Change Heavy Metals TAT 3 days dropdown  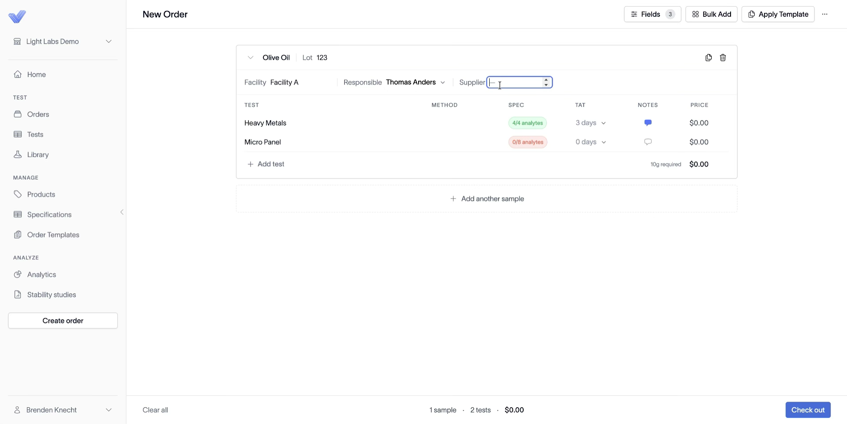[590, 123]
